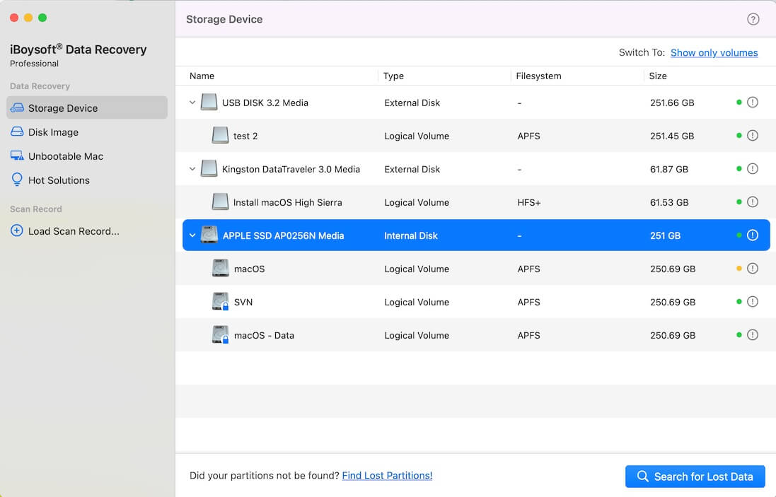776x497 pixels.
Task: Show info for Kingston DataTraveler 3.0 Media
Action: point(752,169)
